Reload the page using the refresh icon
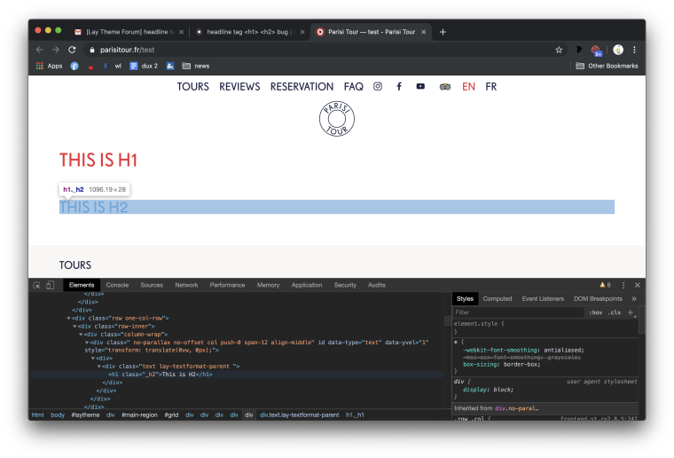The height and width of the screenshot is (458, 674). [70, 50]
